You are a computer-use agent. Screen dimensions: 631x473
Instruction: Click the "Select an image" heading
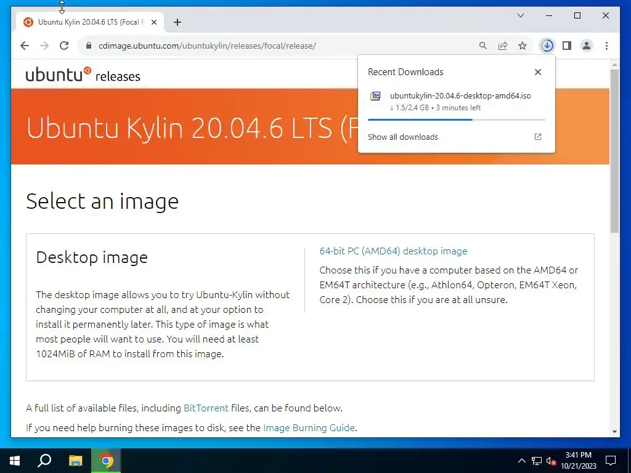(x=102, y=201)
